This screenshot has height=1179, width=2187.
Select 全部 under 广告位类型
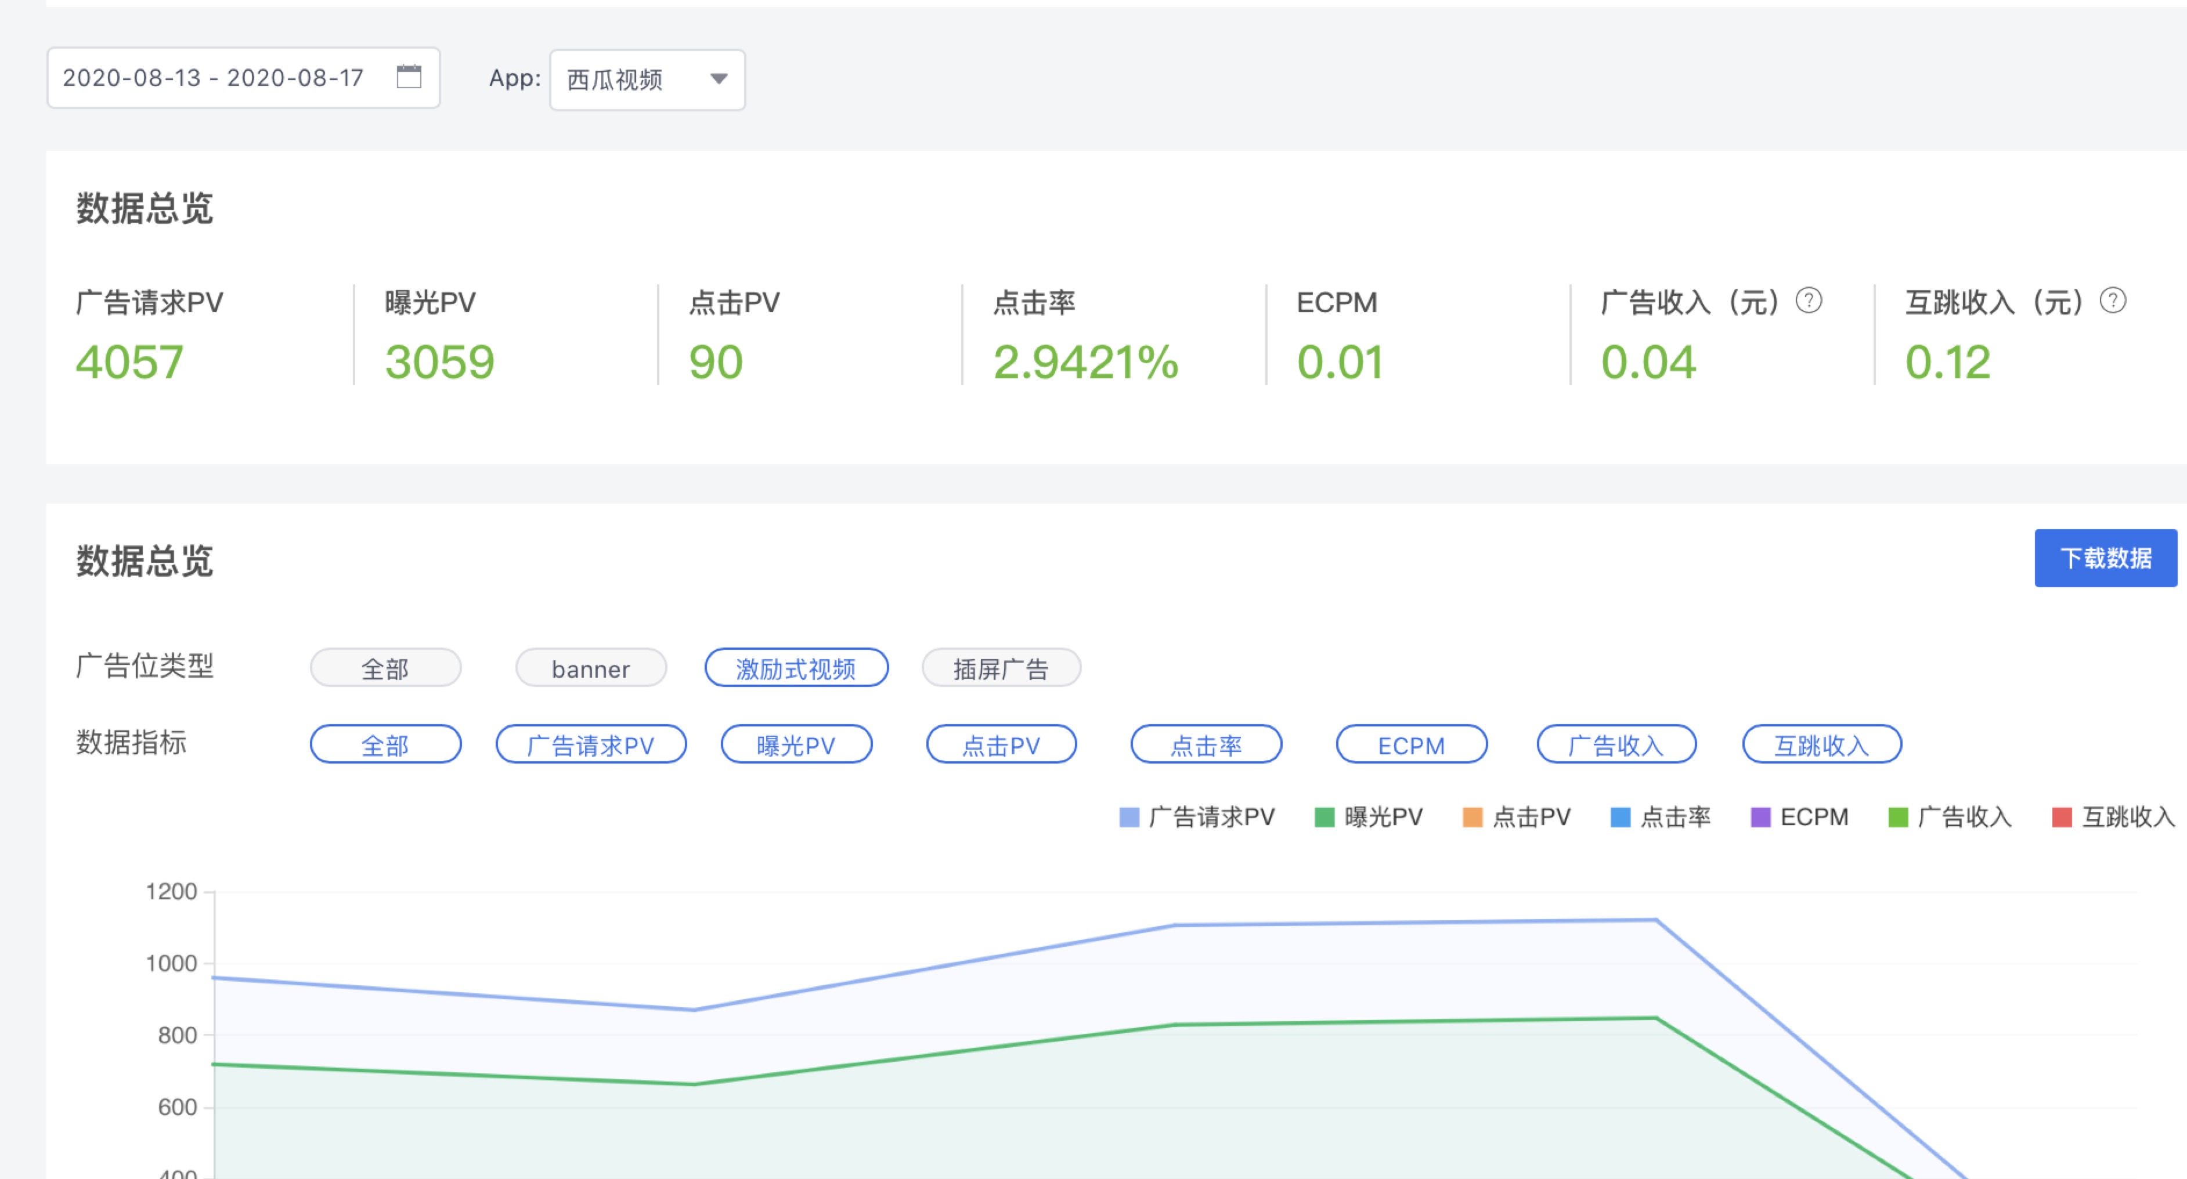(385, 668)
